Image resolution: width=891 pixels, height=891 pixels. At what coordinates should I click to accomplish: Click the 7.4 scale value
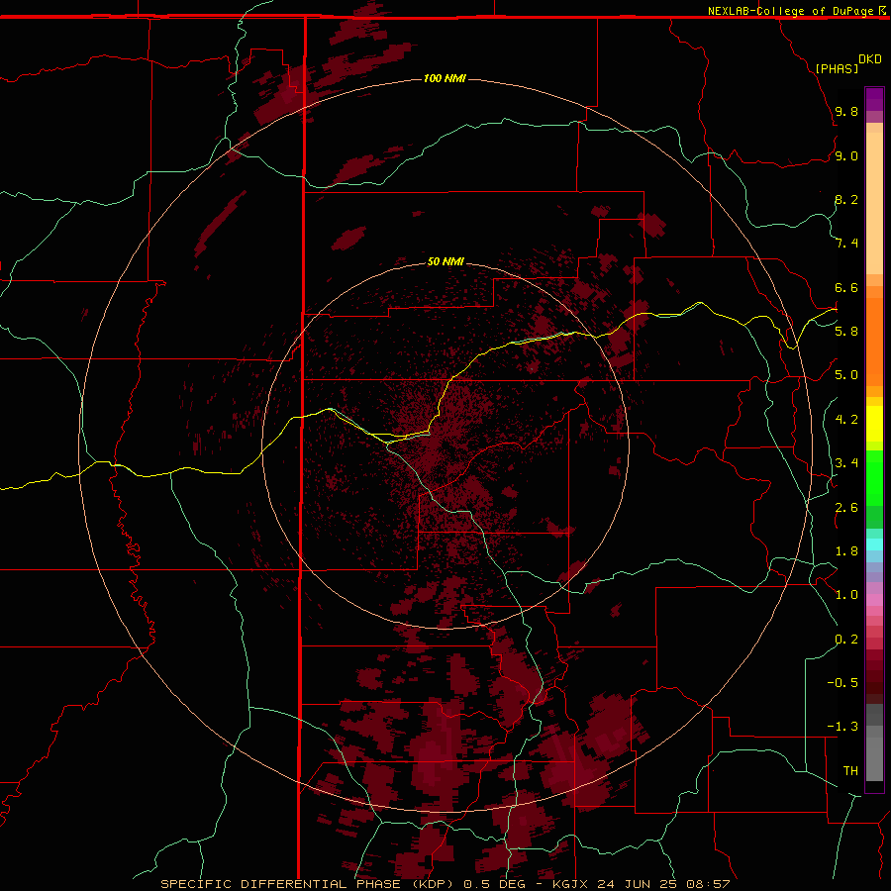(846, 244)
